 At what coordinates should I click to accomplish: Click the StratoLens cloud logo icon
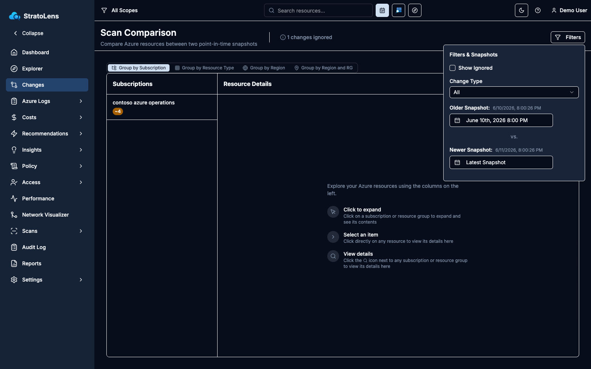click(14, 16)
